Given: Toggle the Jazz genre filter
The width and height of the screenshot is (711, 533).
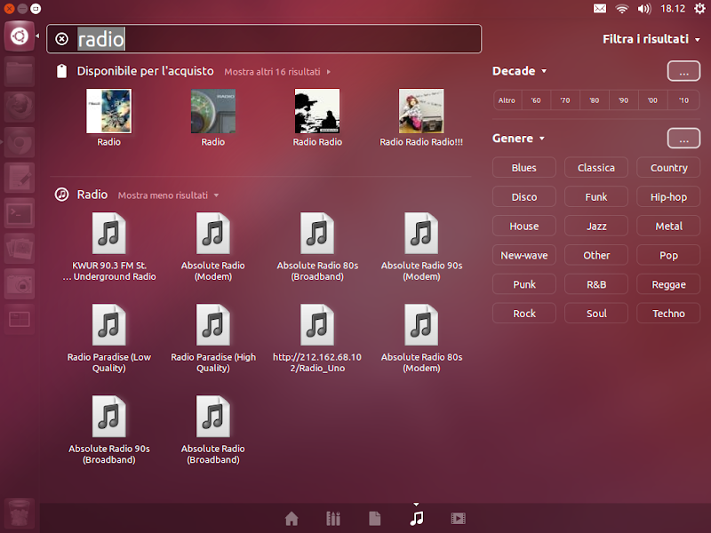Looking at the screenshot, I should click(x=596, y=226).
